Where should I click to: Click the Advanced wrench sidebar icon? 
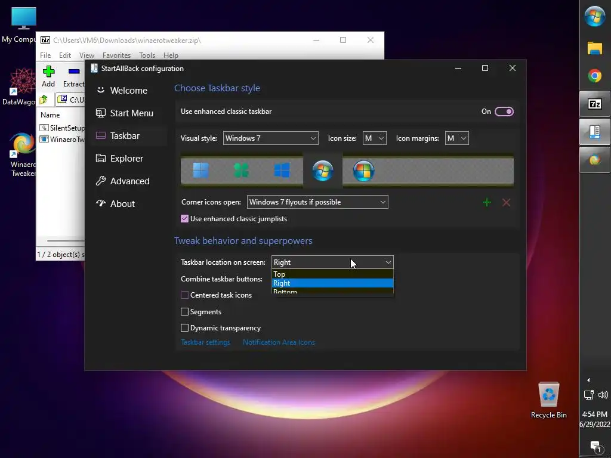(100, 181)
